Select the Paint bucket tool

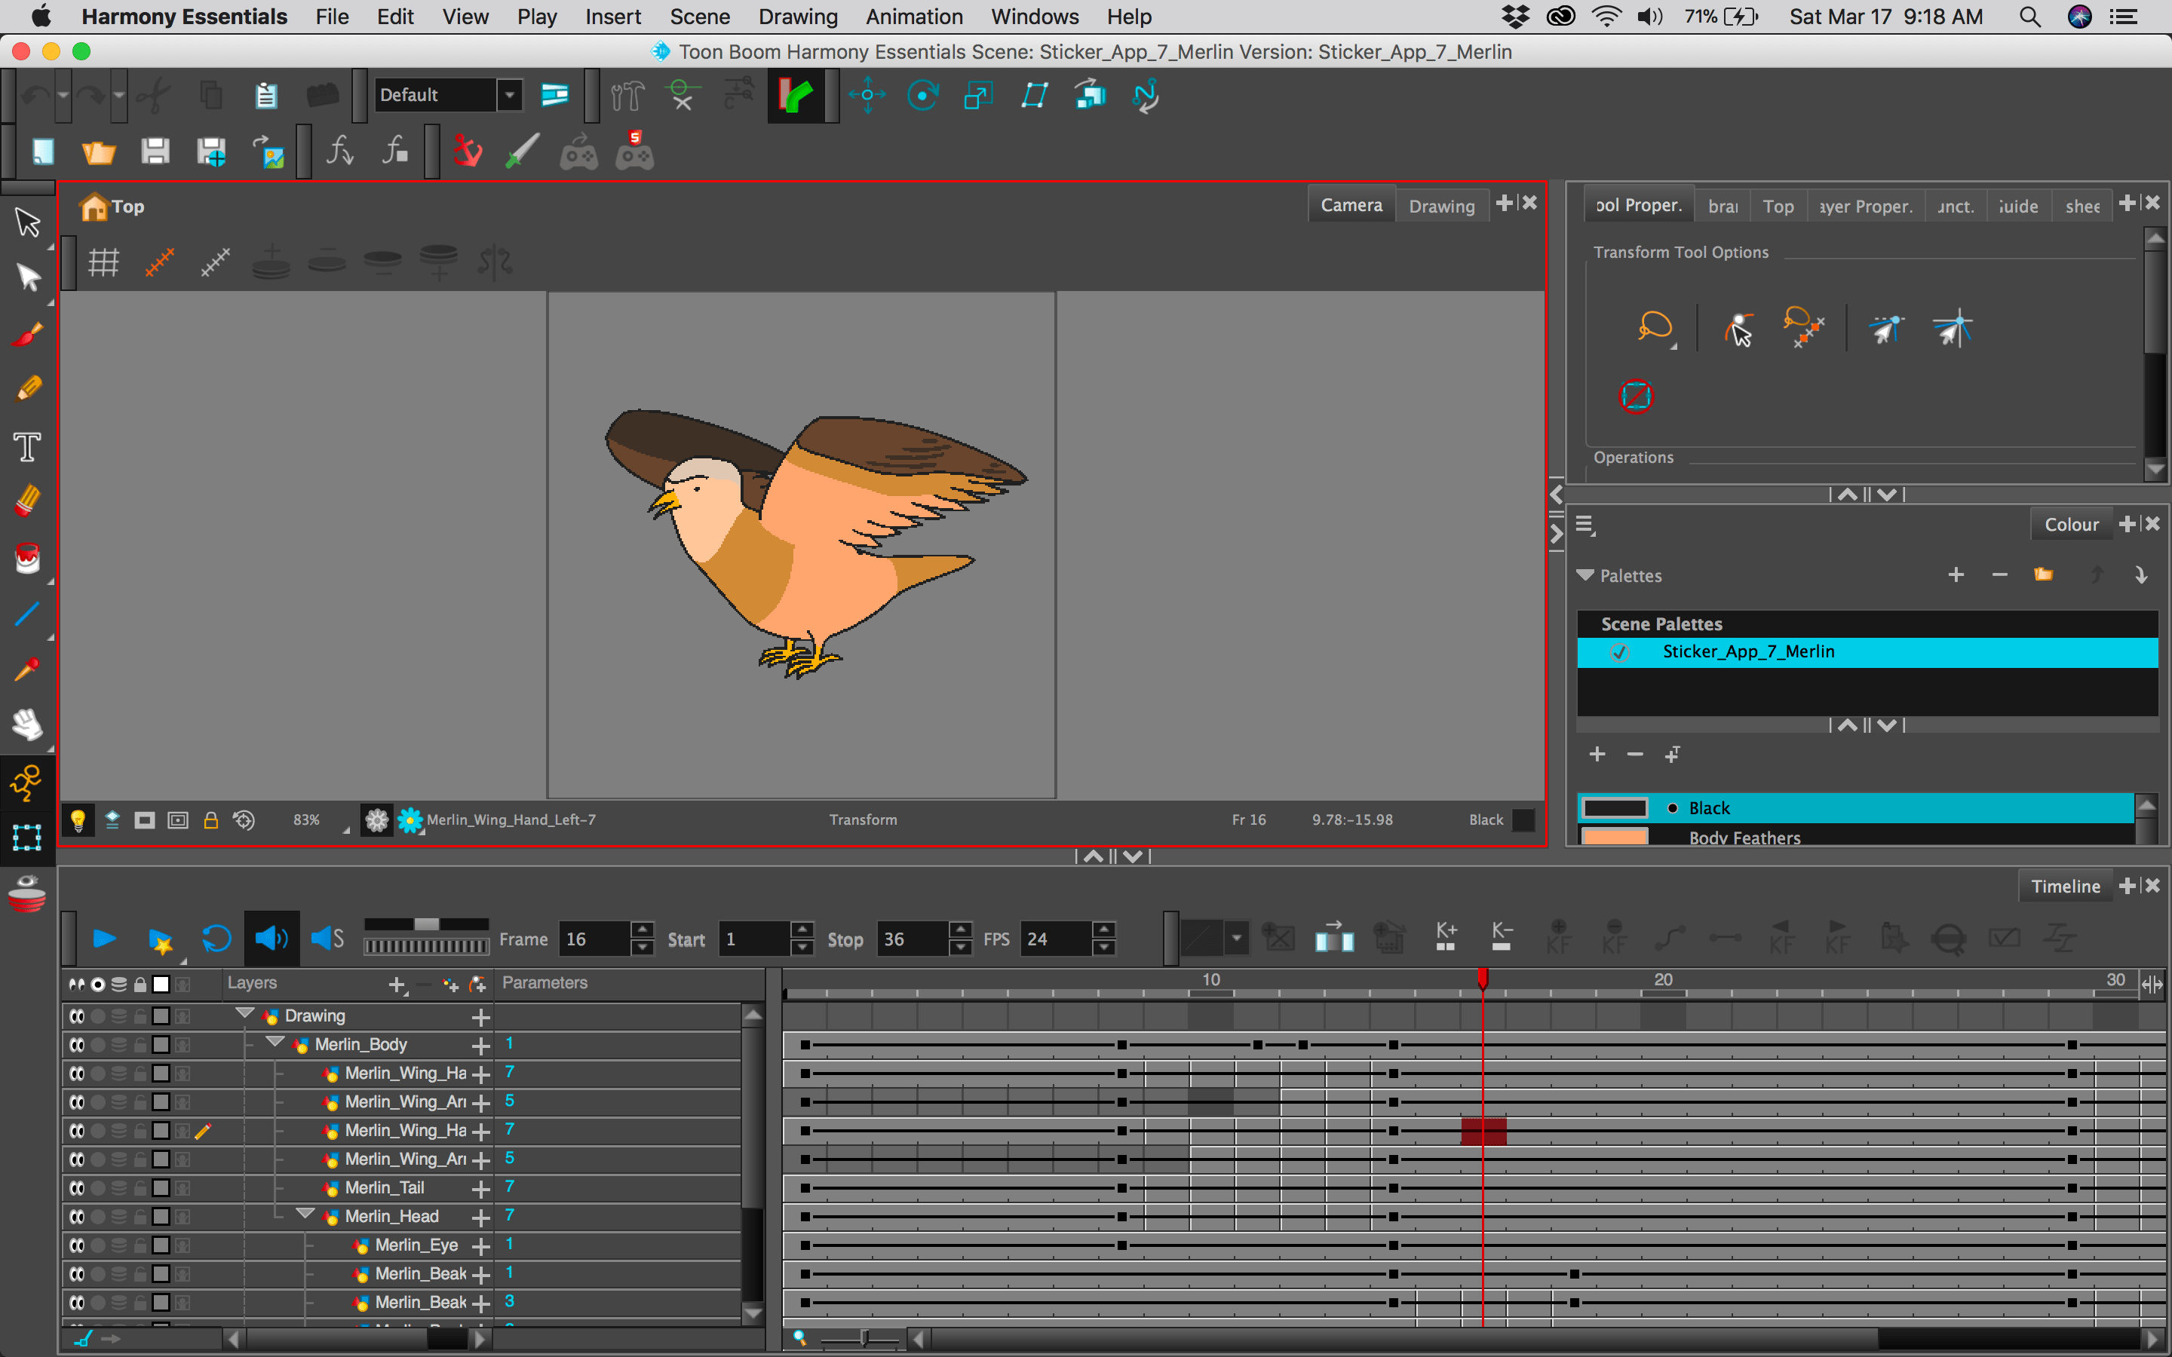click(28, 557)
